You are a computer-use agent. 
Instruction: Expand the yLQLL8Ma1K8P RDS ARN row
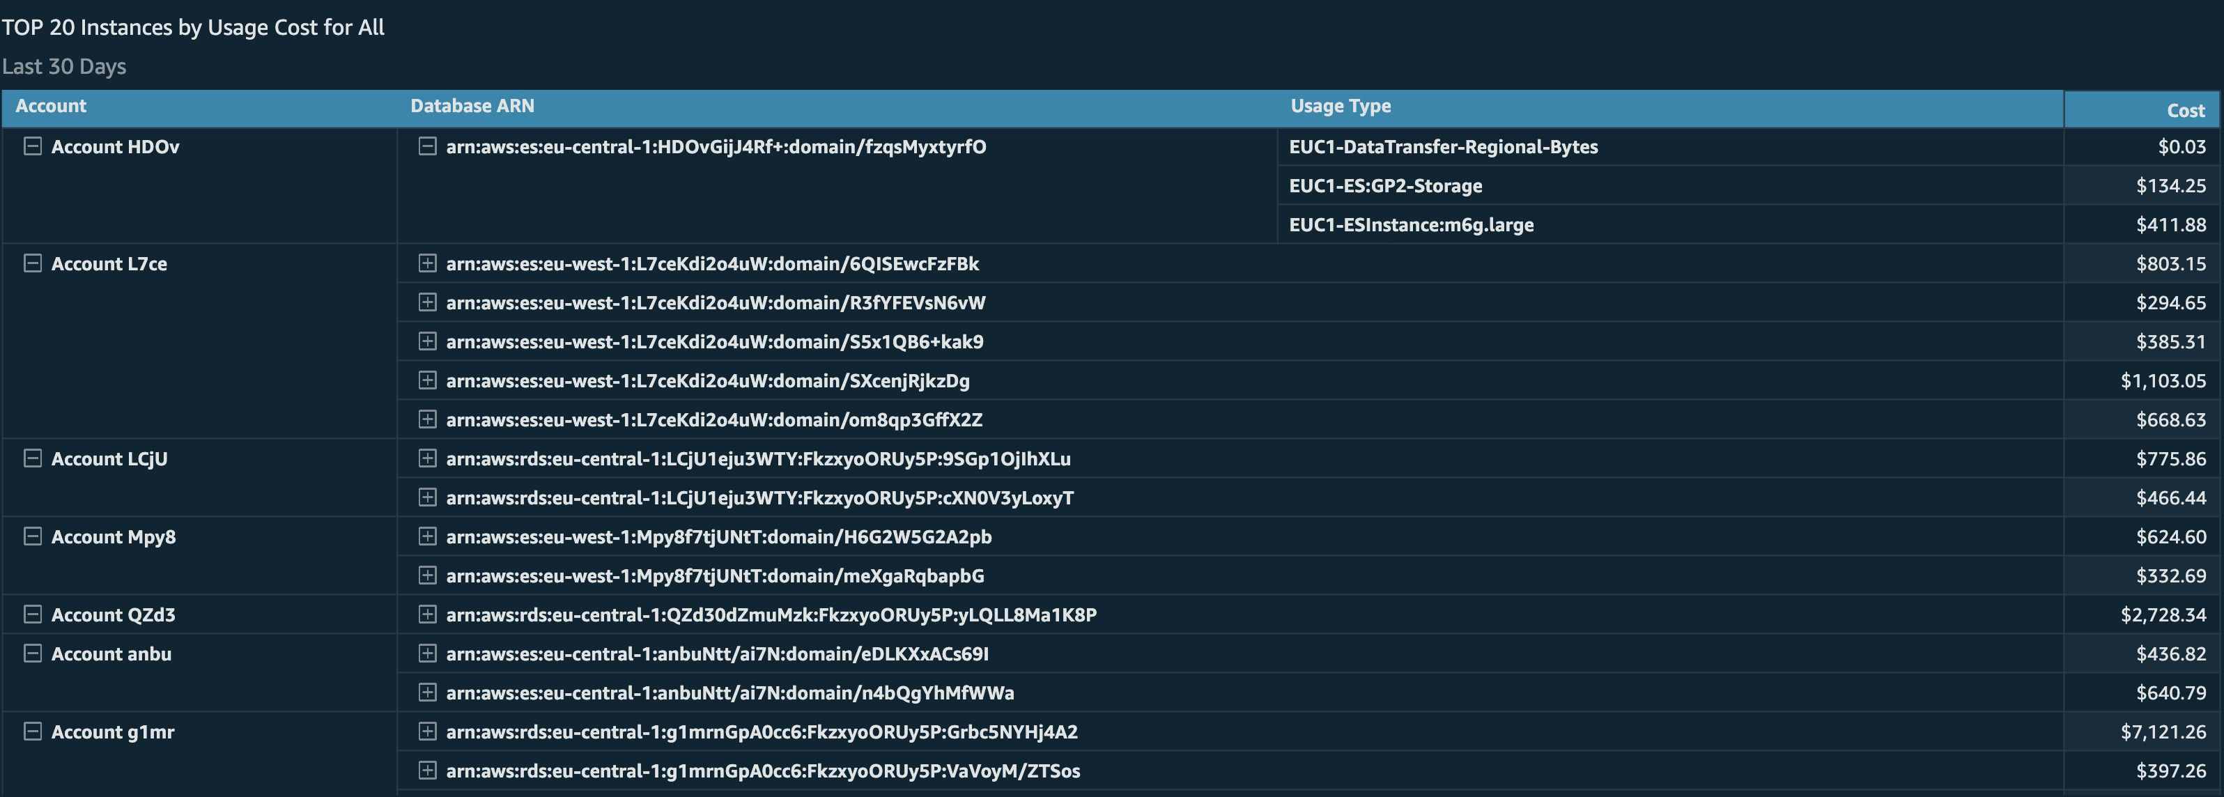click(x=426, y=614)
